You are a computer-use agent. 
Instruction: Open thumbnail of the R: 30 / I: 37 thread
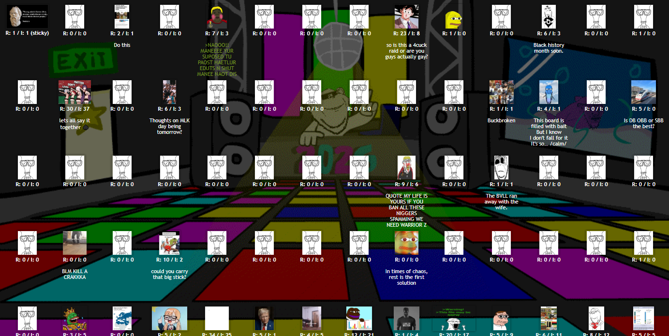click(74, 92)
